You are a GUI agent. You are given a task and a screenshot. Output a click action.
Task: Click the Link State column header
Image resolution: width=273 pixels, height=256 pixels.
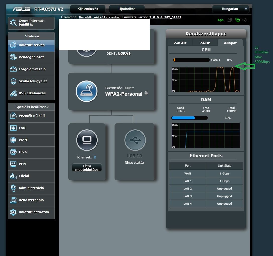click(225, 166)
